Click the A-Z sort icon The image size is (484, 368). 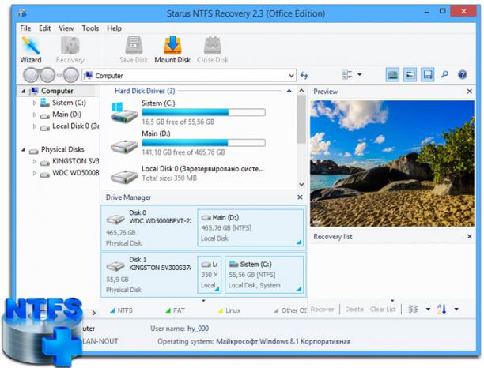click(x=442, y=309)
